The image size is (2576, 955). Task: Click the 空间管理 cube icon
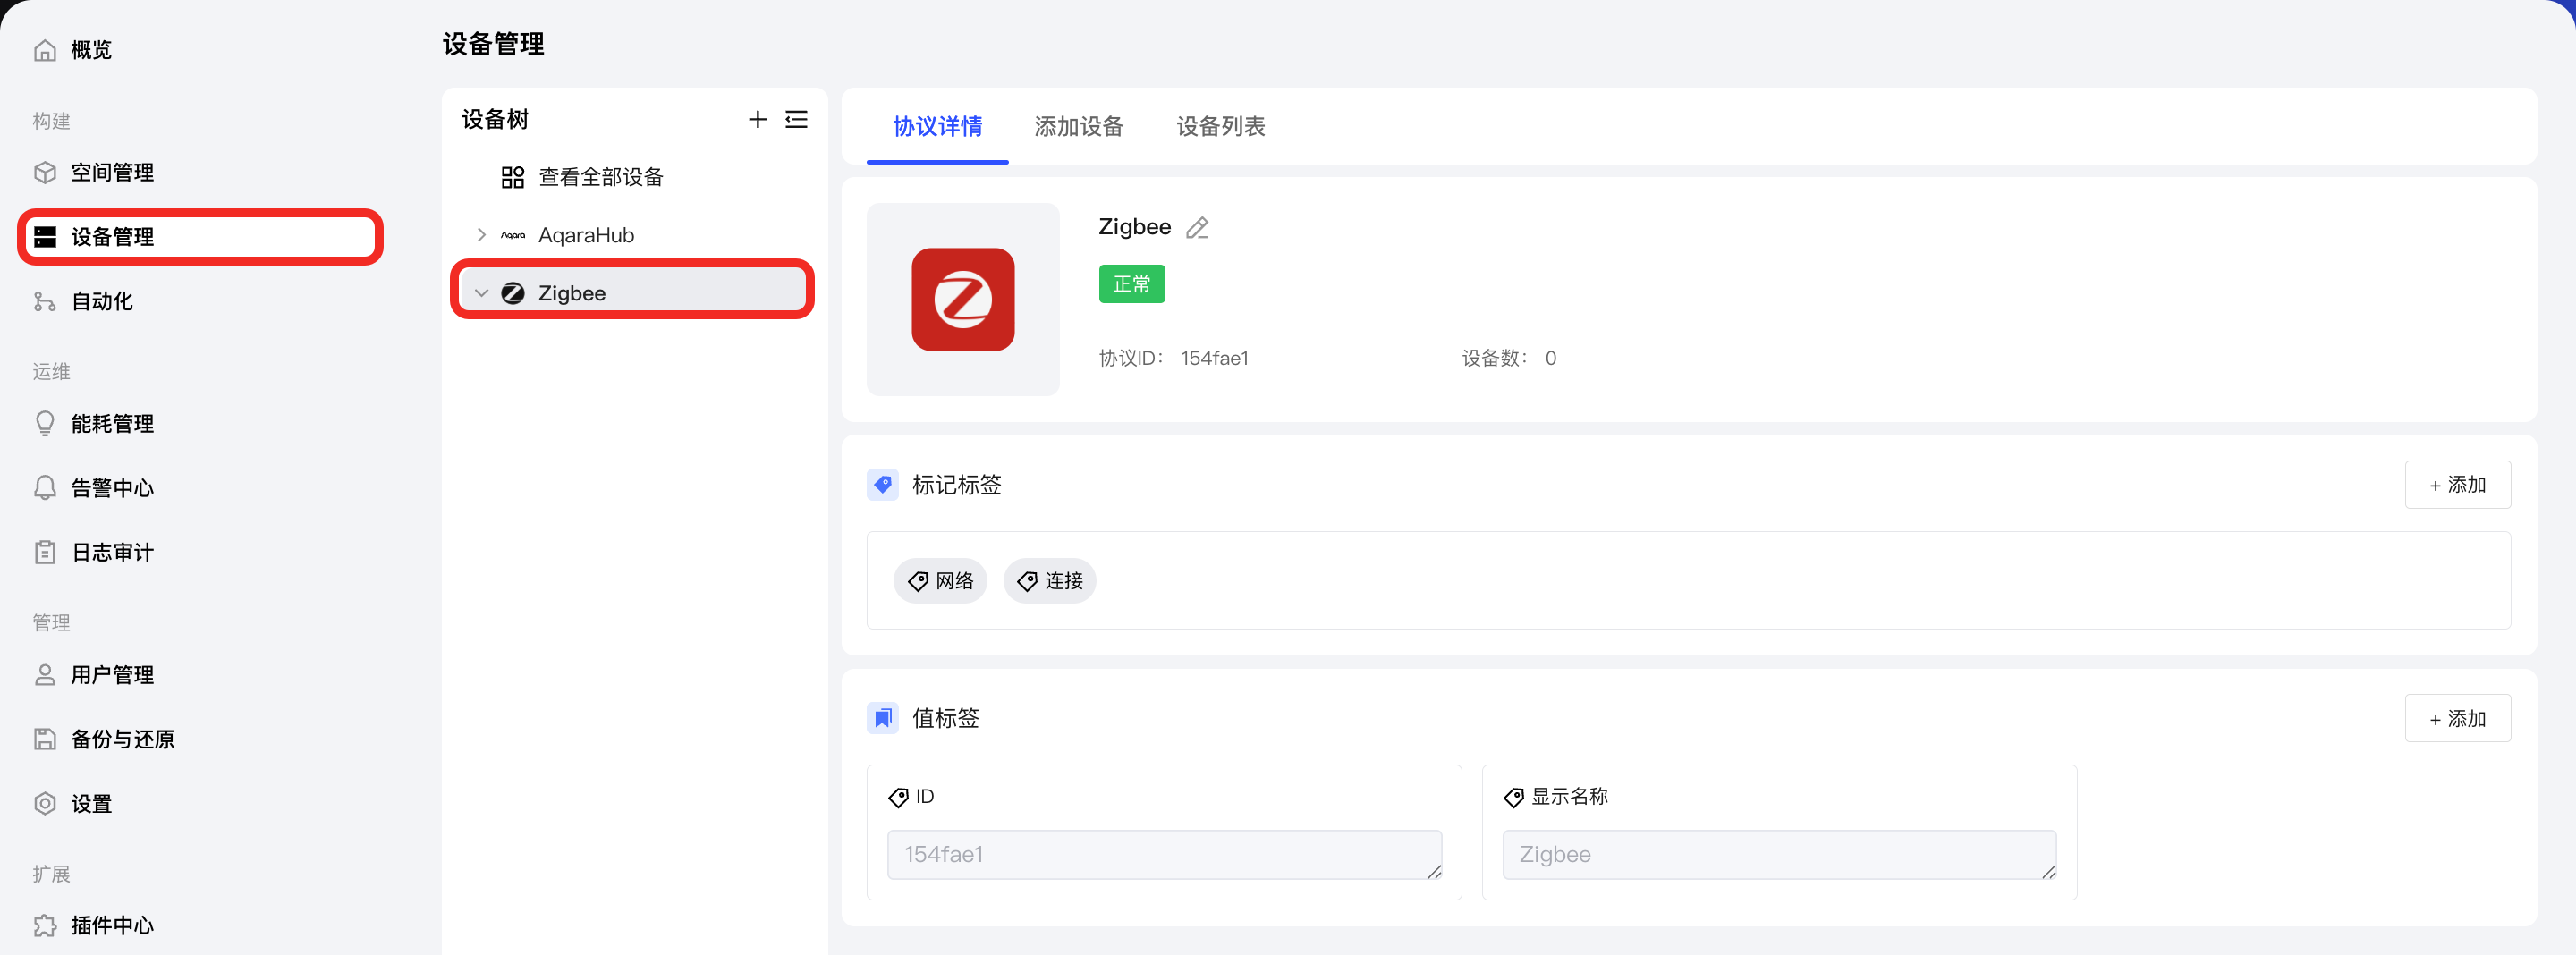(45, 172)
